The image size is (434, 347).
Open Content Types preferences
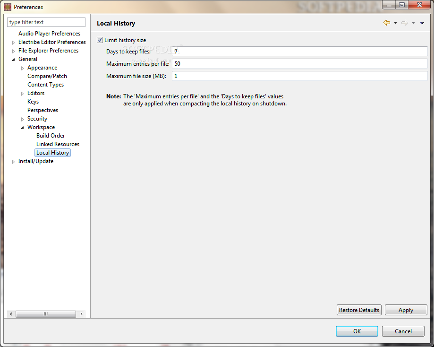point(45,85)
